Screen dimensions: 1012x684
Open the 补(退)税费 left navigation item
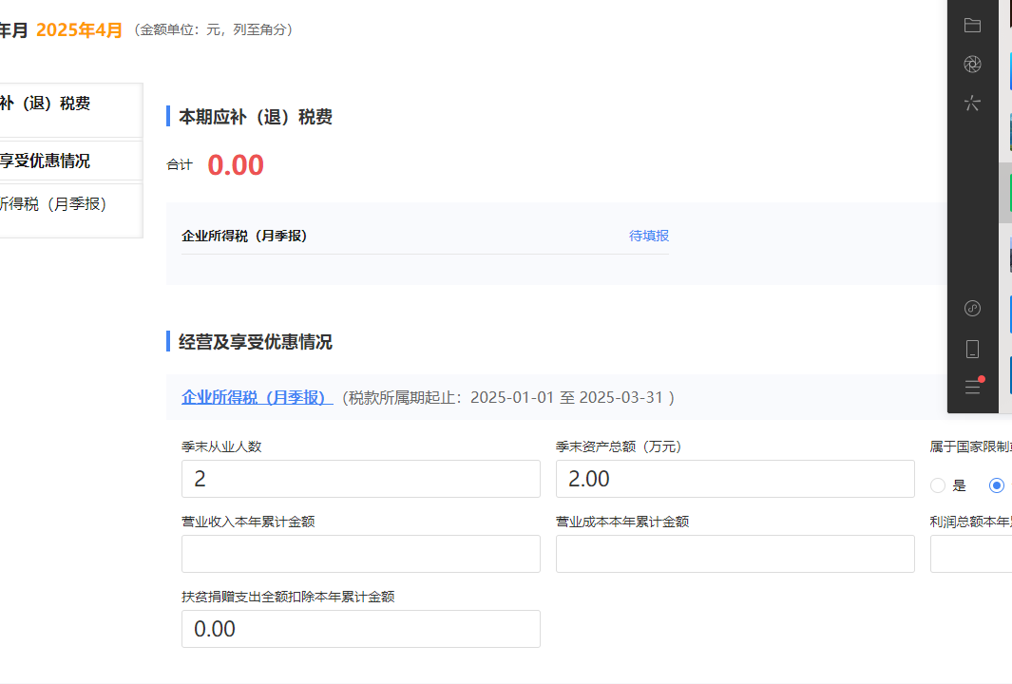coord(71,109)
